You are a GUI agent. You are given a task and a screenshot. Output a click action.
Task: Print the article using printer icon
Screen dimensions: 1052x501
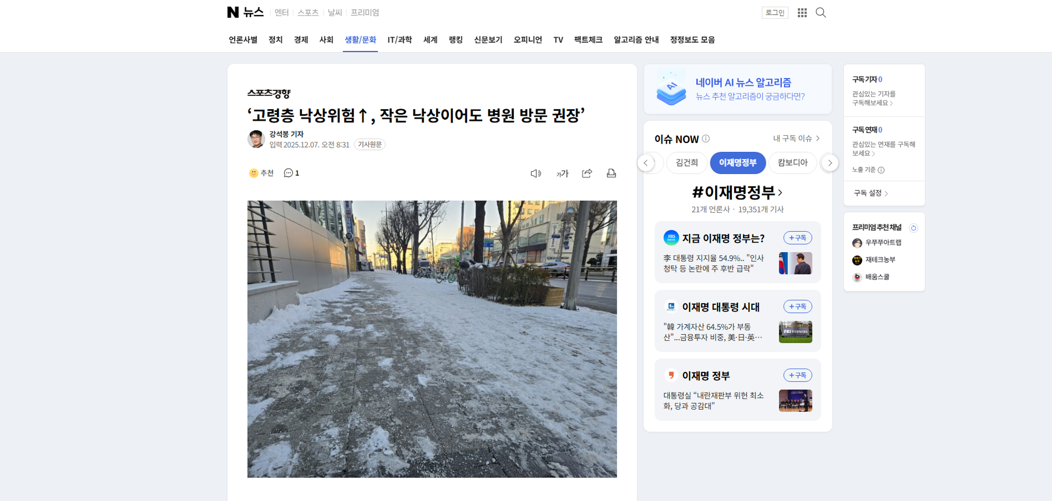(x=611, y=173)
